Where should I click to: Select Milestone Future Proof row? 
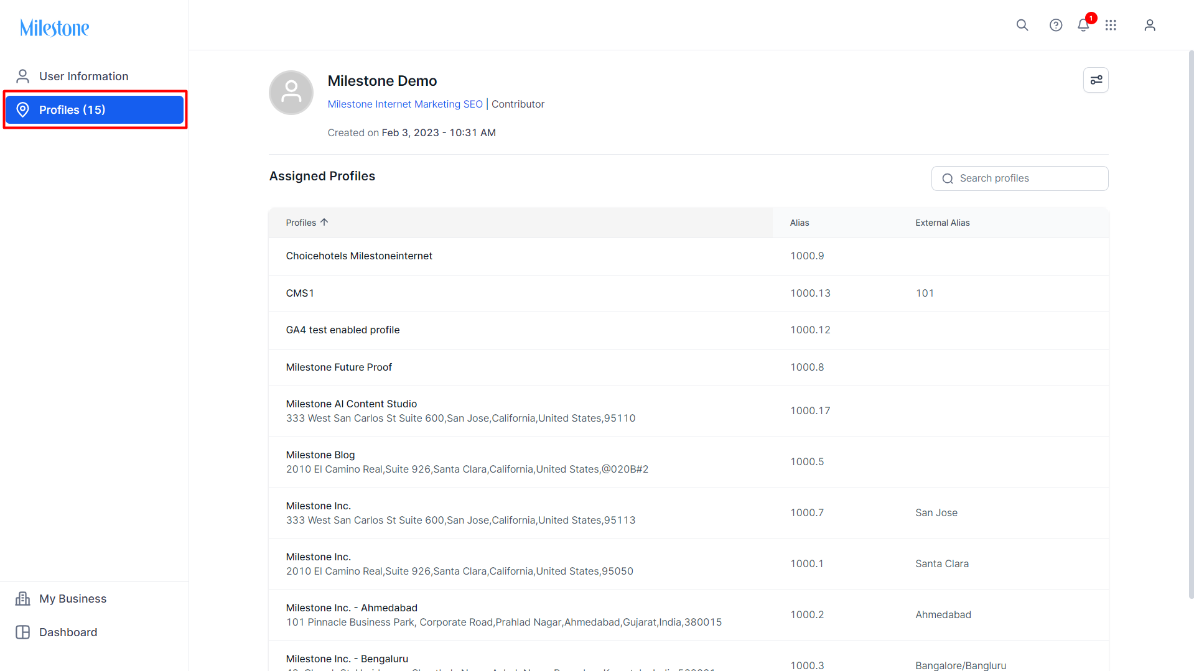tap(689, 368)
